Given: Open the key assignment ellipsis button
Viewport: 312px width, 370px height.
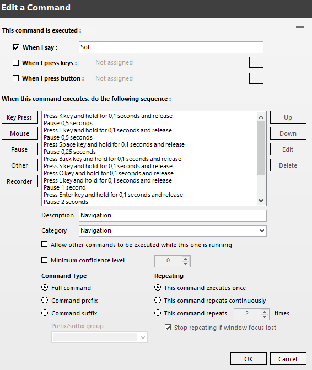Looking at the screenshot, I should 256,62.
